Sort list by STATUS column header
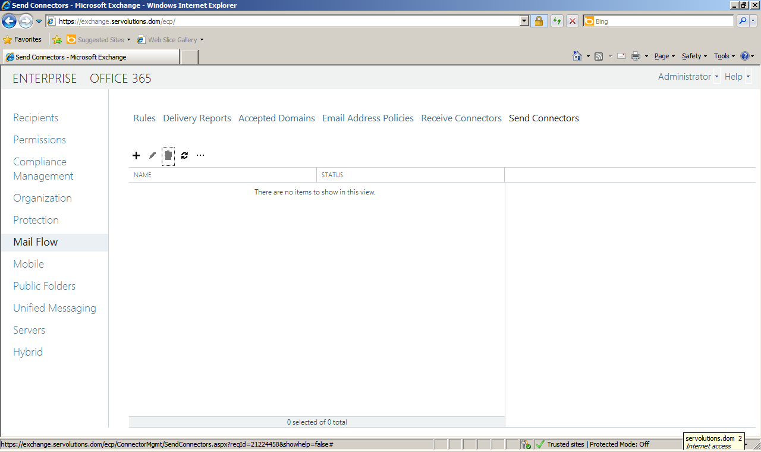 [410, 175]
